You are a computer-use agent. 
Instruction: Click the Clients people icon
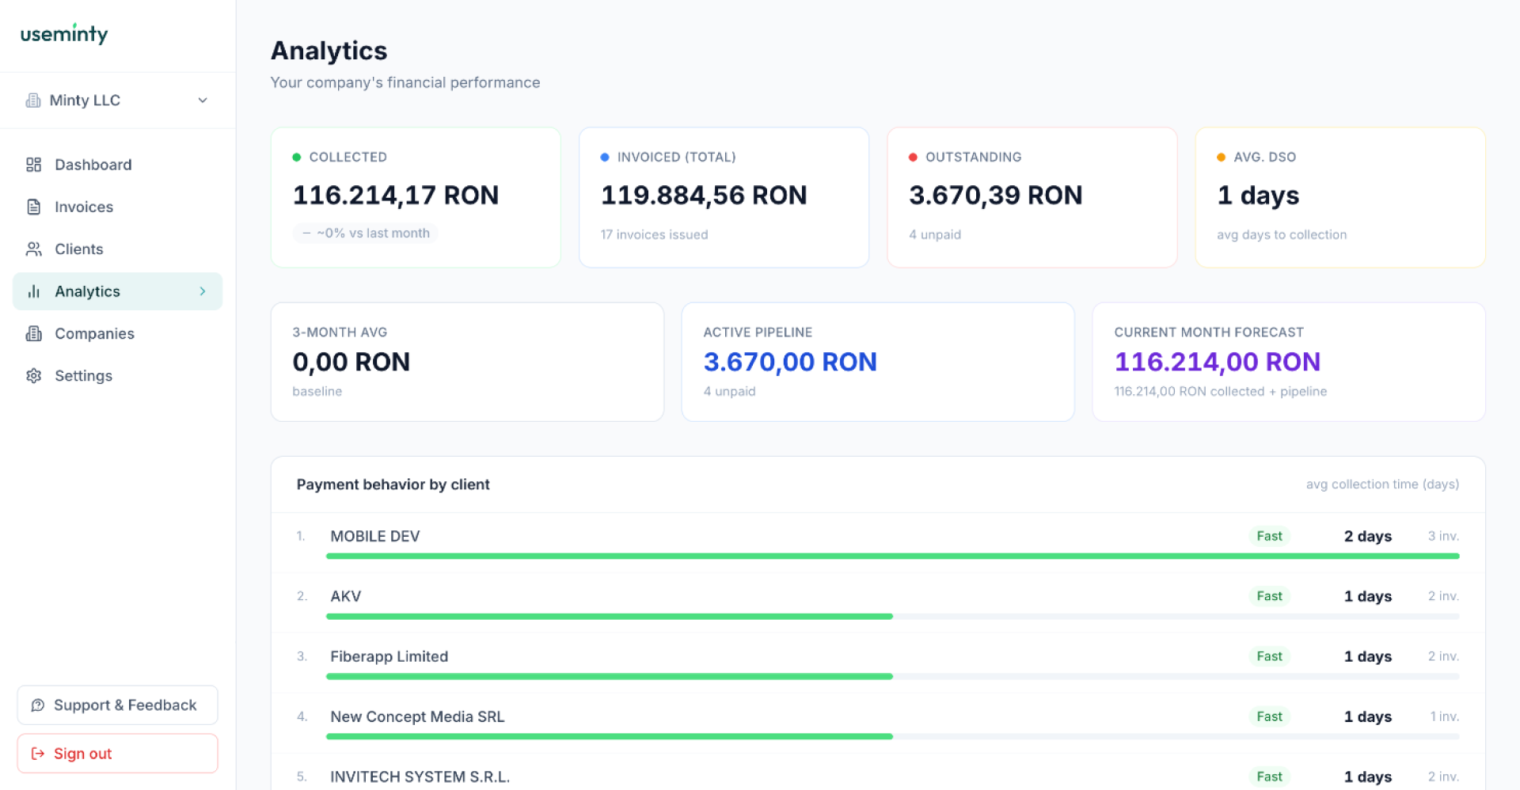pyautogui.click(x=33, y=249)
